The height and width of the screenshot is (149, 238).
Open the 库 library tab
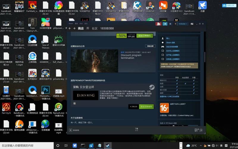(x=88, y=28)
